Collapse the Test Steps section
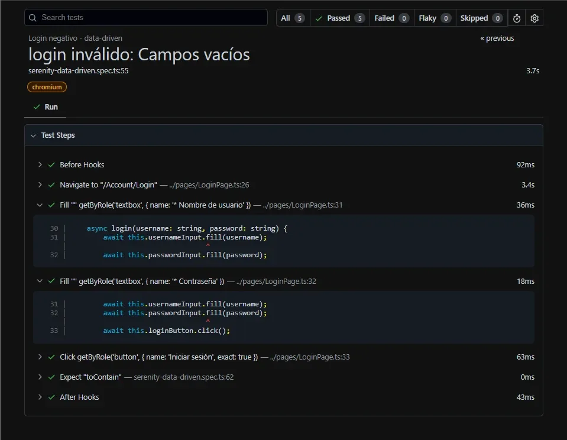This screenshot has height=440, width=567. point(34,135)
